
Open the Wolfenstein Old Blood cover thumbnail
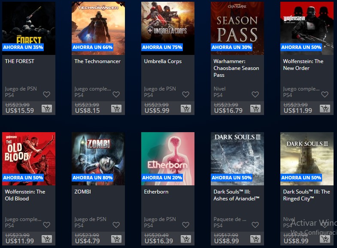coord(29,159)
